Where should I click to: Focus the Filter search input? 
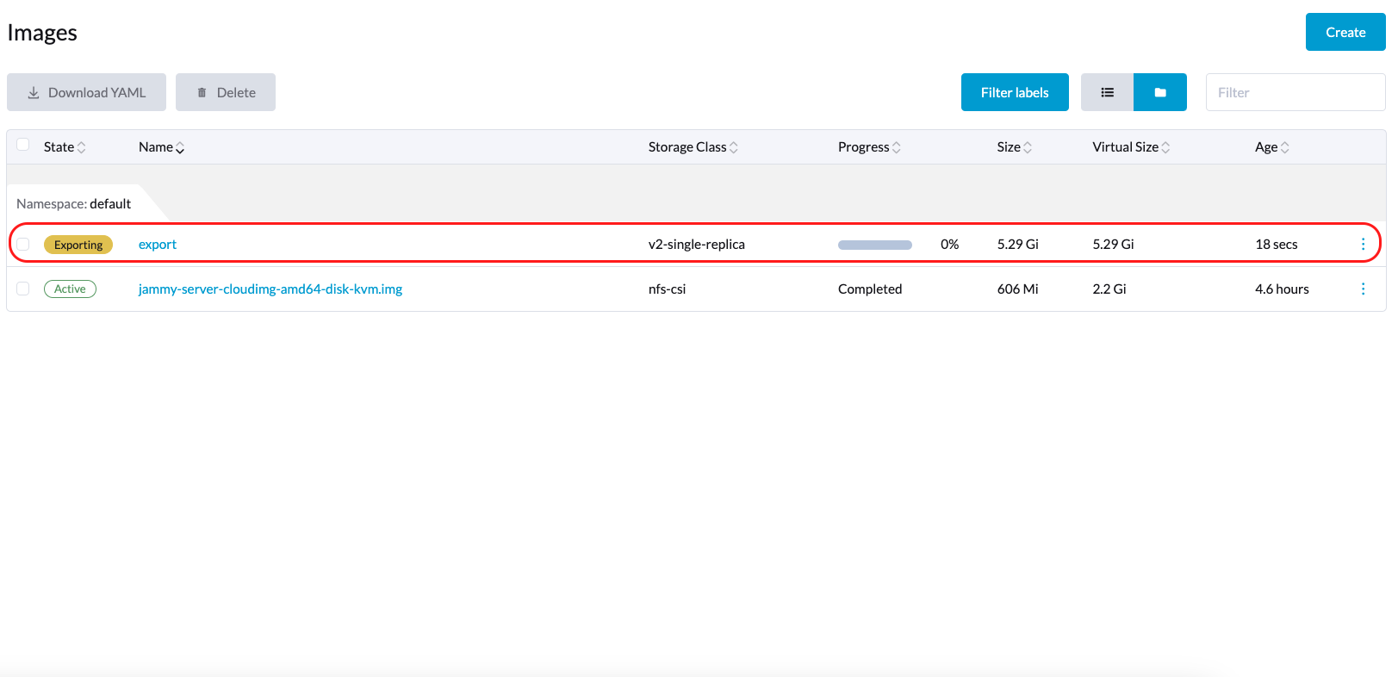(1295, 92)
